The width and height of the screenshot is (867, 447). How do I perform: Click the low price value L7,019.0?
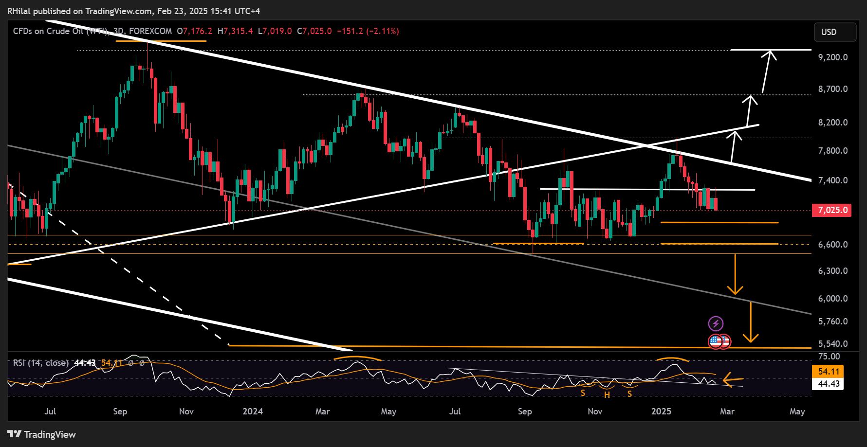[275, 31]
